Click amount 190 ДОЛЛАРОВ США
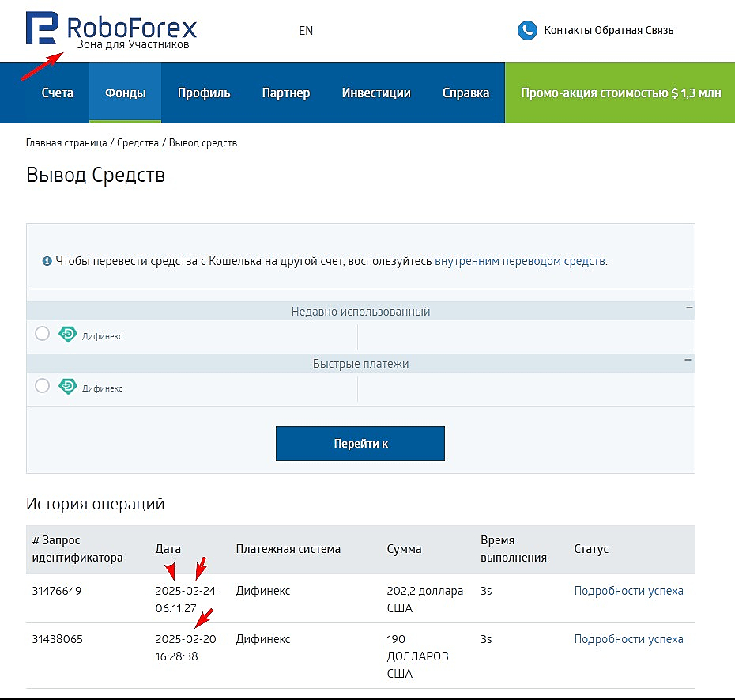 pyautogui.click(x=417, y=656)
